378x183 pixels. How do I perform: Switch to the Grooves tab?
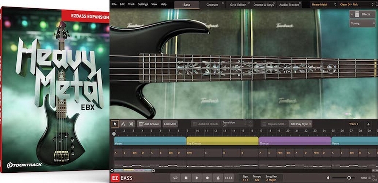pyautogui.click(x=212, y=5)
